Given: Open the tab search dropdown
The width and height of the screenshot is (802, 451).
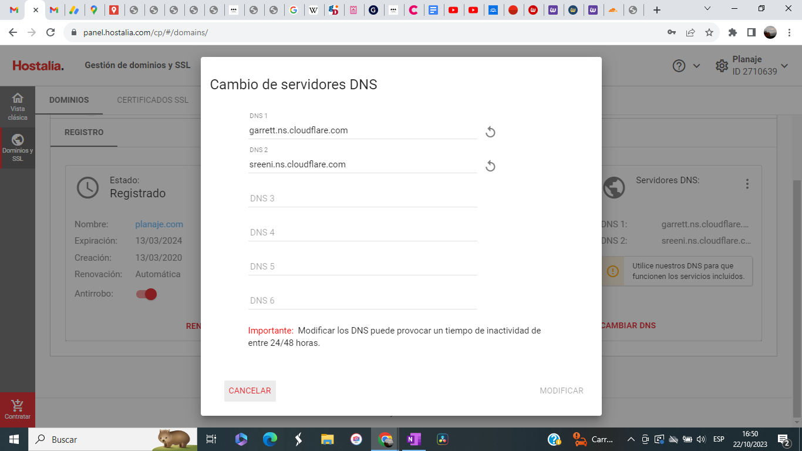Looking at the screenshot, I should click(707, 9).
